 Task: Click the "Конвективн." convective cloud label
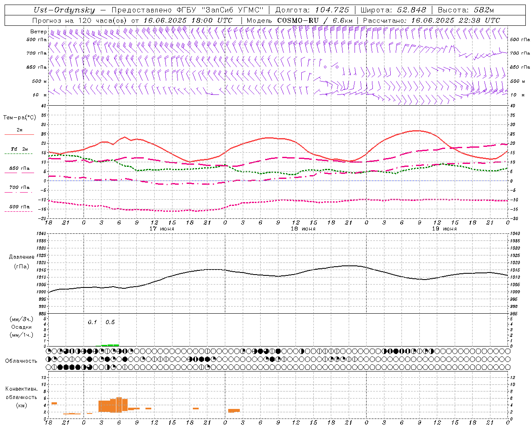[22, 389]
